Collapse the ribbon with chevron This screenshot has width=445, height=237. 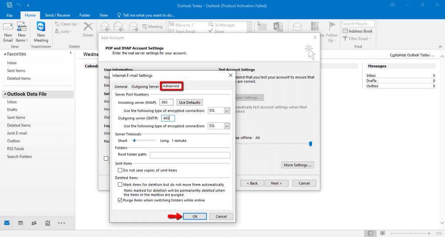pos(440,46)
